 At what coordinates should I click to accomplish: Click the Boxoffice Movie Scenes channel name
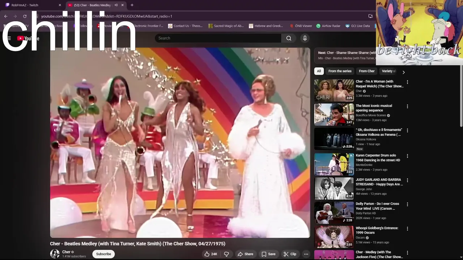[371, 116]
